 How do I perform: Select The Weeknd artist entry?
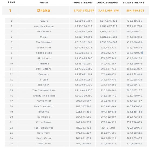(x=44, y=42)
